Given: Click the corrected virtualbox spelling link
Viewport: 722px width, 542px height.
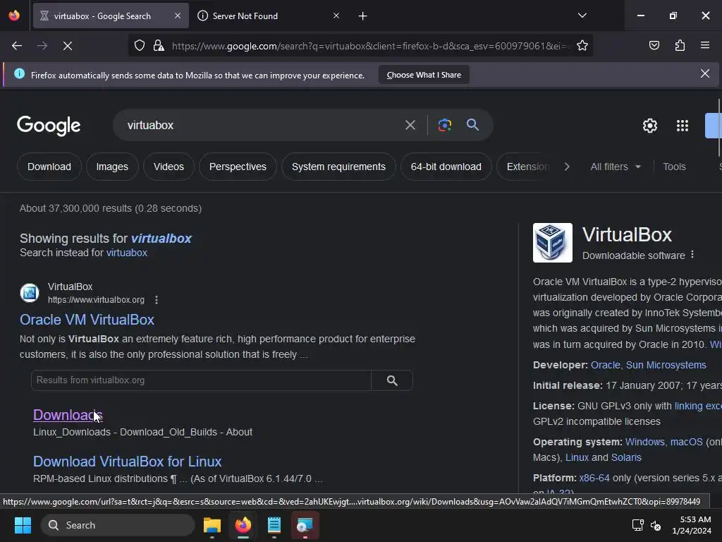Looking at the screenshot, I should [x=161, y=239].
